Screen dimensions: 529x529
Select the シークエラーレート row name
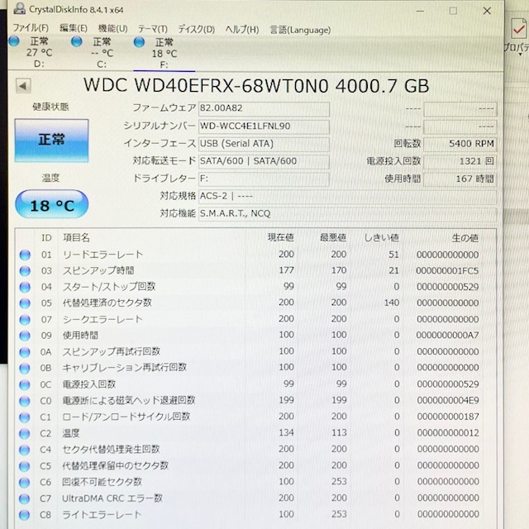102,319
